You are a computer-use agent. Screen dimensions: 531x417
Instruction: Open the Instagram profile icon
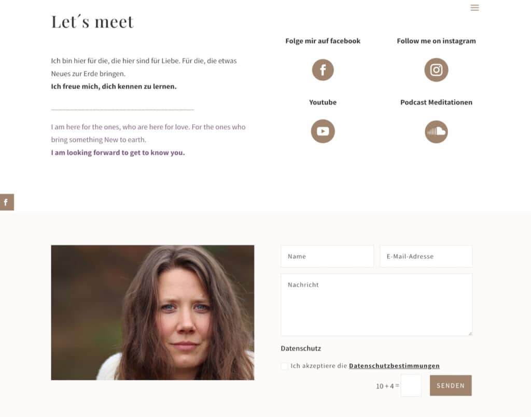pyautogui.click(x=436, y=70)
